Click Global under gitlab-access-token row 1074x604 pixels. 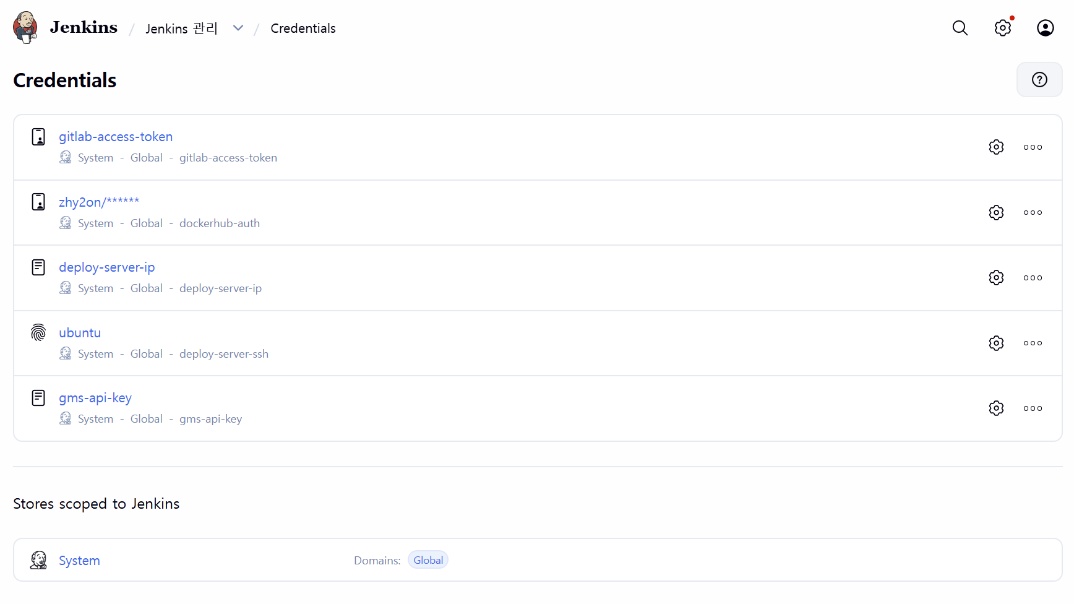pos(147,158)
